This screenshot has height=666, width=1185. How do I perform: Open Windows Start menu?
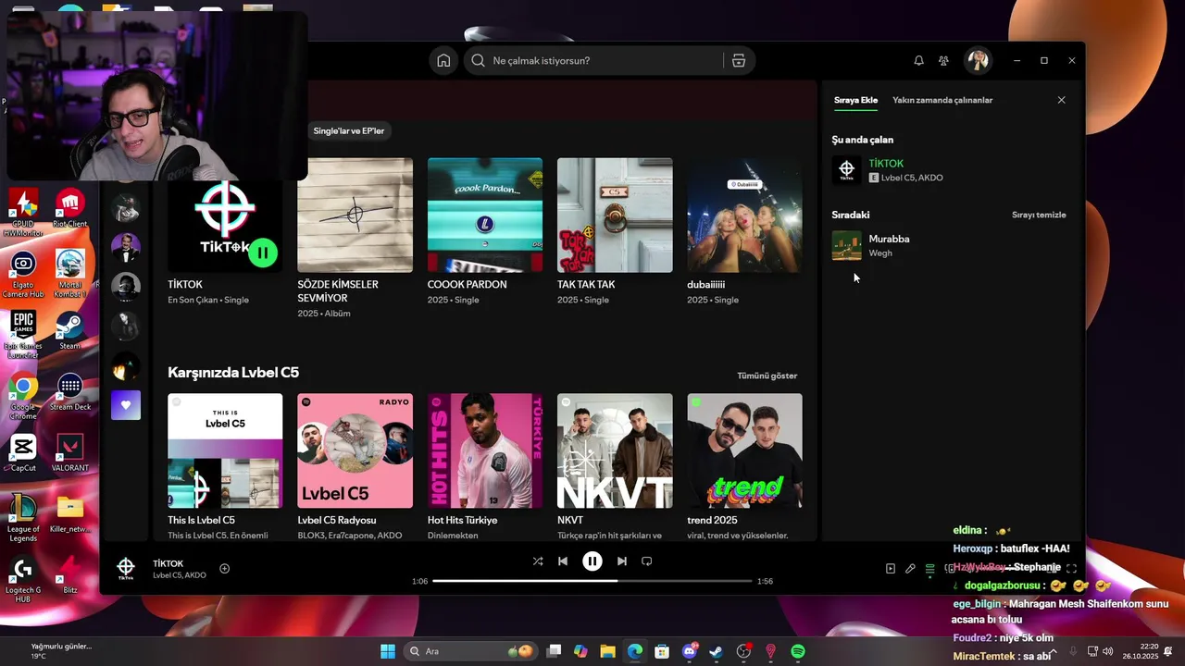pos(388,651)
